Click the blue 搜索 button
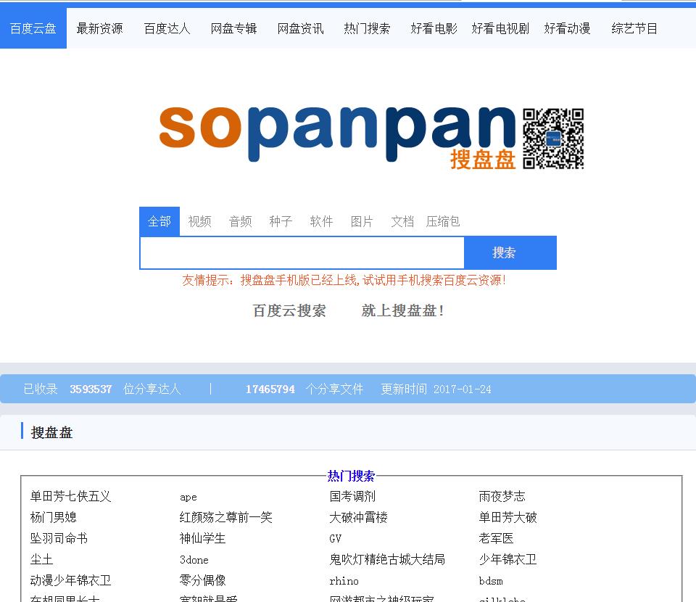The width and height of the screenshot is (696, 602). 510,252
